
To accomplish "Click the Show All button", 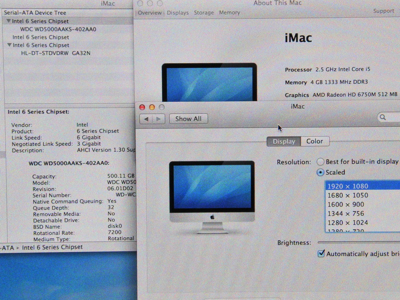I will (x=188, y=119).
